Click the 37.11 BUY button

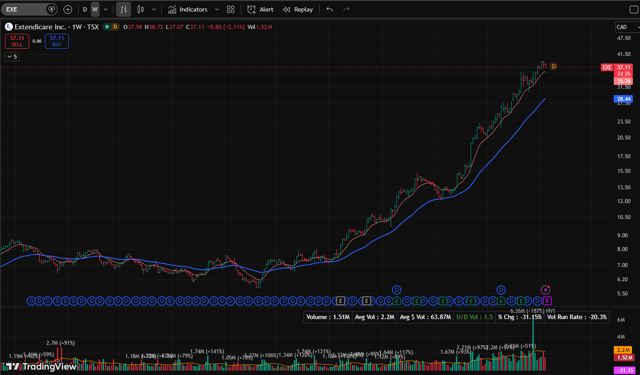57,41
